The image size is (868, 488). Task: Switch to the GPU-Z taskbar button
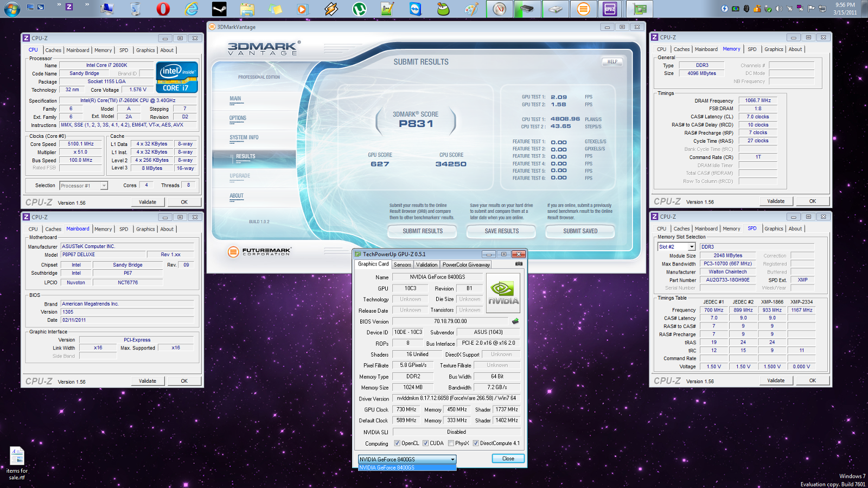click(640, 9)
